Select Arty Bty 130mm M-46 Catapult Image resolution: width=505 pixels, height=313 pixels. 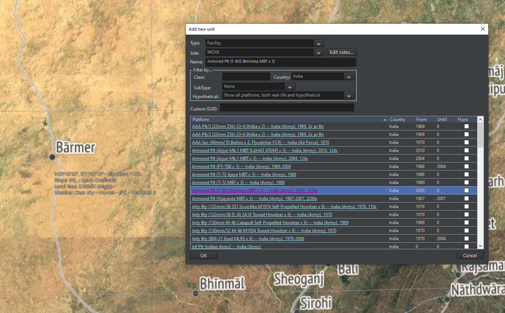tap(270, 223)
